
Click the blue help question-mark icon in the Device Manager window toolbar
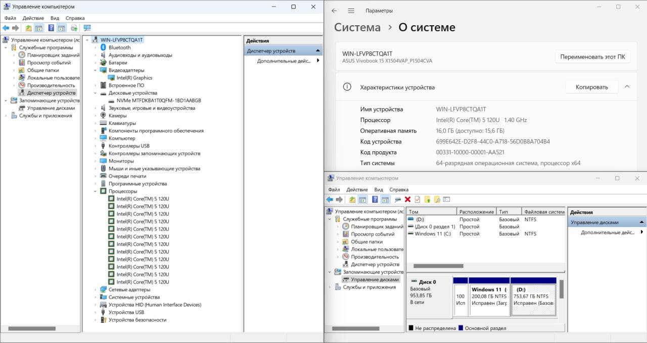[x=51, y=28]
